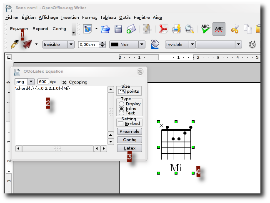The width and height of the screenshot is (270, 203).
Task: Click the direct Print icon
Action: (x=177, y=29)
